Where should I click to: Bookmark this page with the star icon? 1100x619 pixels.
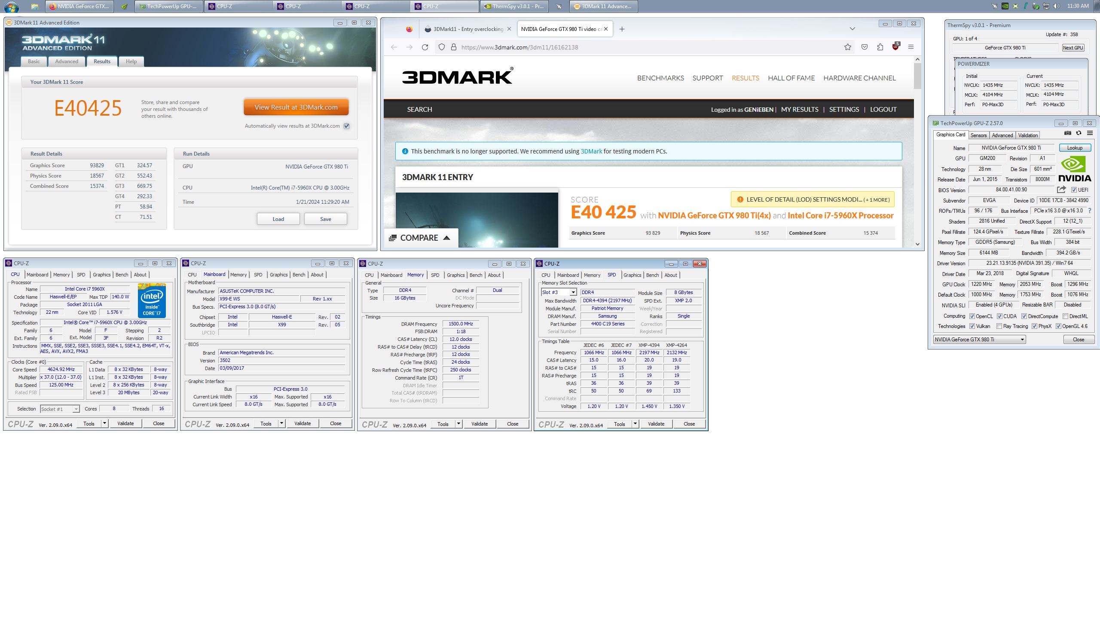[x=847, y=47]
